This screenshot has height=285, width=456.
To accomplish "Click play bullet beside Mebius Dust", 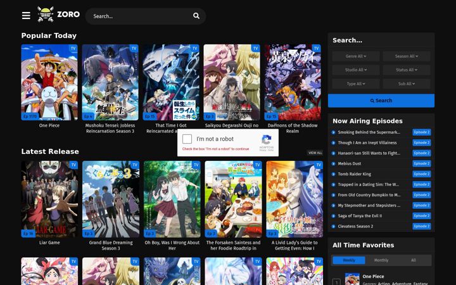I will point(334,164).
